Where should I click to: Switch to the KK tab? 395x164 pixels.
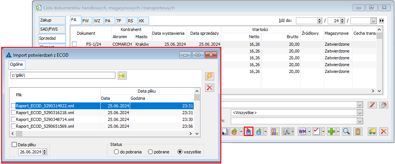coord(143,21)
